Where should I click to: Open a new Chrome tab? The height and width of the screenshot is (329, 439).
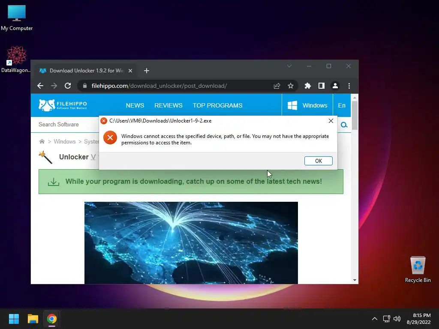click(x=147, y=71)
